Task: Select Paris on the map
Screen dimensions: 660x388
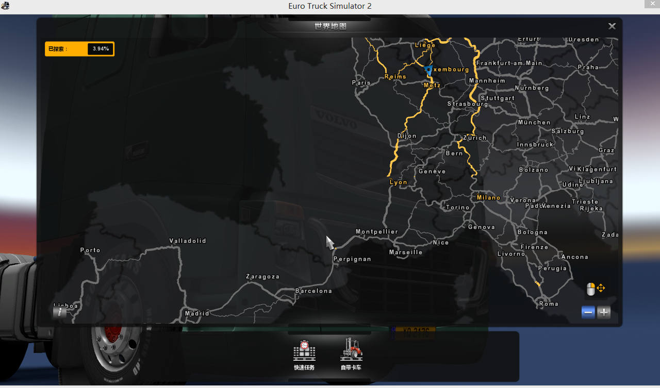Action: pyautogui.click(x=361, y=82)
